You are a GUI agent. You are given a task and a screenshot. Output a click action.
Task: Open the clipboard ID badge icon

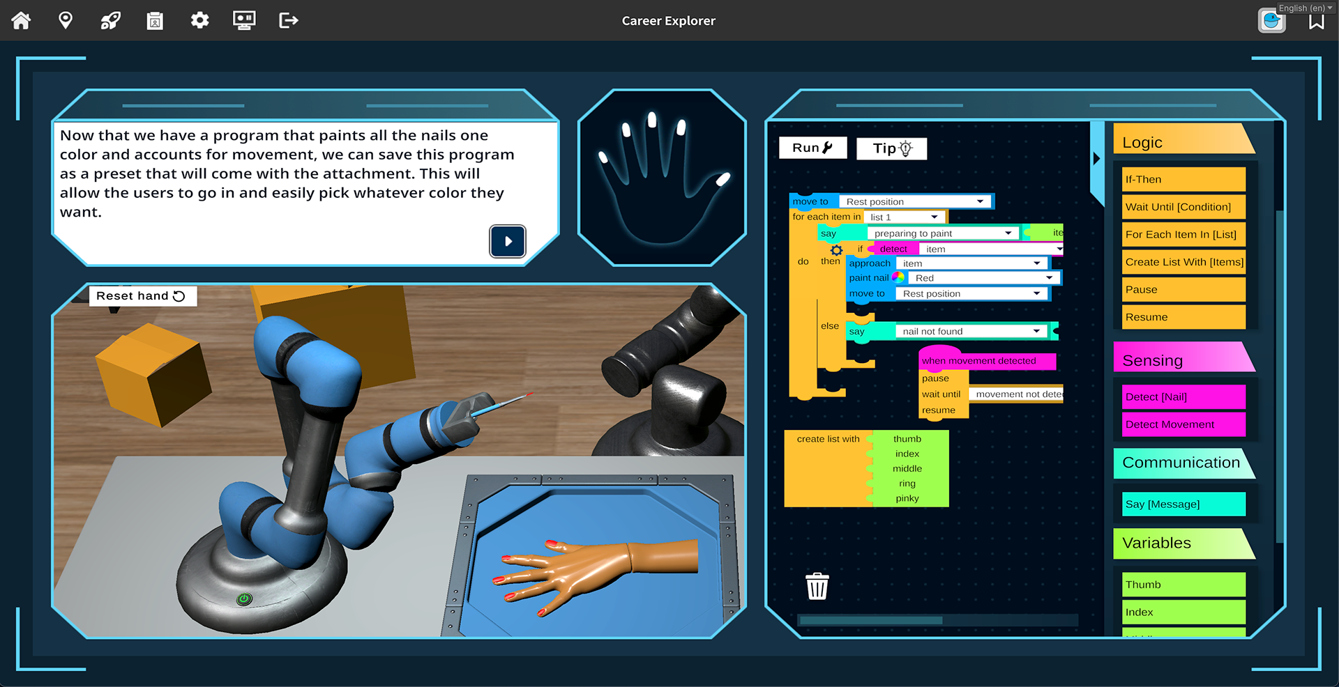pos(155,21)
